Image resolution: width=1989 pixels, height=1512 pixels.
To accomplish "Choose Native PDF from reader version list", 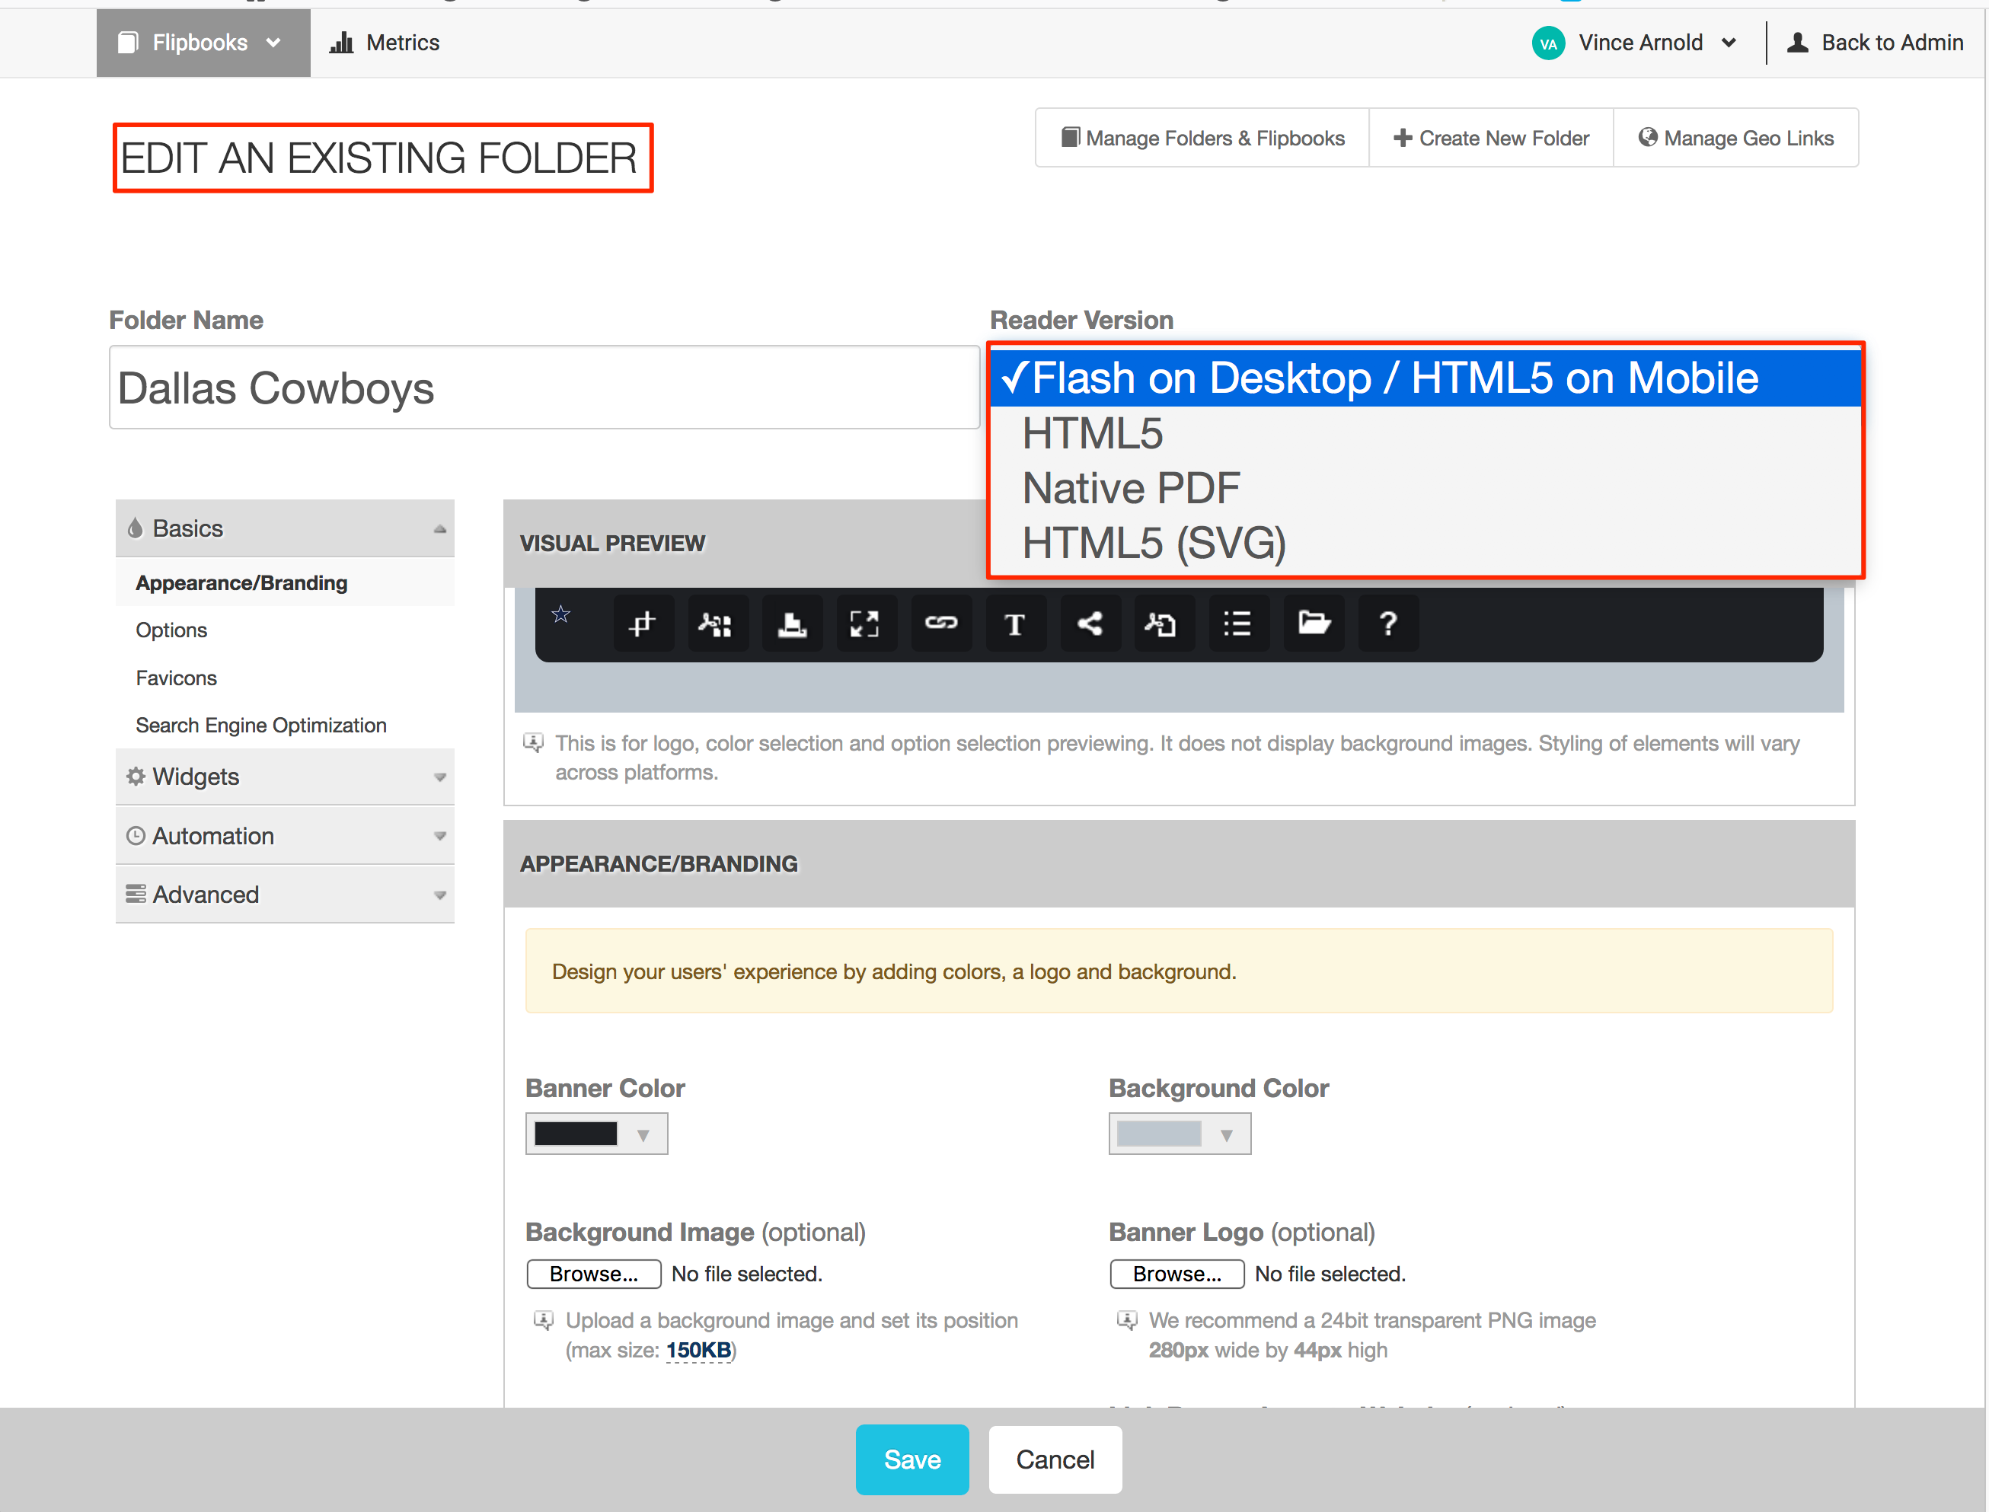I will point(1132,489).
